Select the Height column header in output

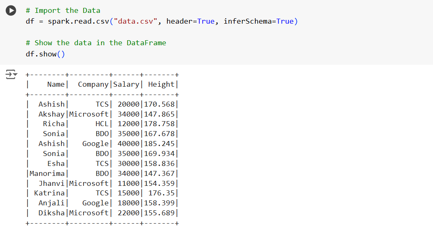click(x=161, y=84)
